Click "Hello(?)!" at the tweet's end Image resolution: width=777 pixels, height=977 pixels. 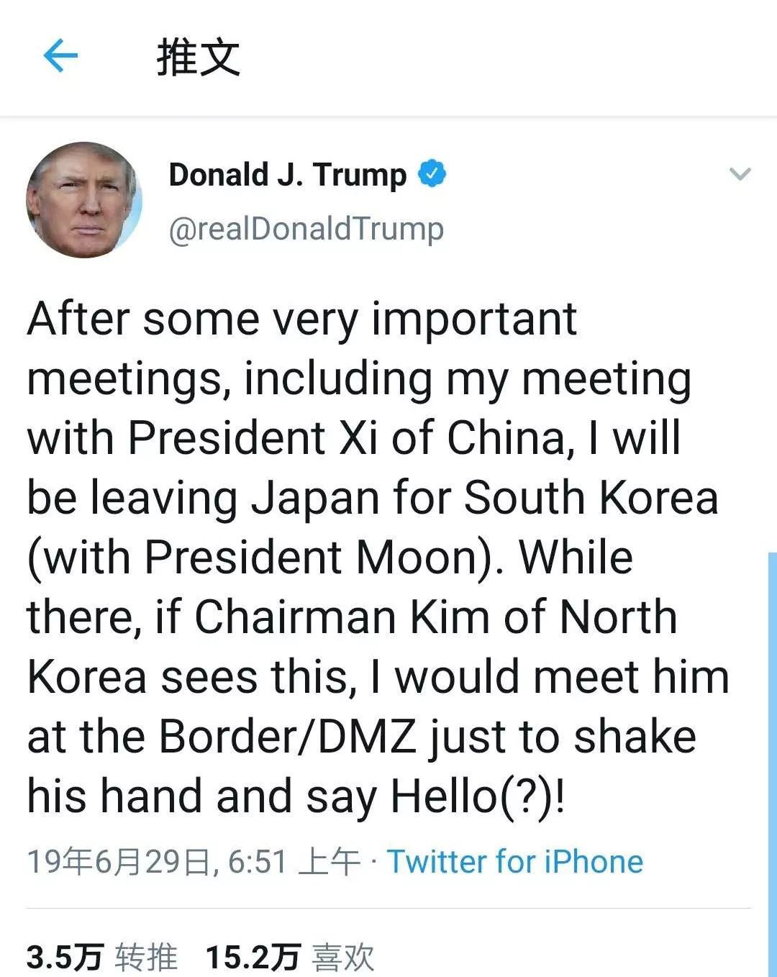coord(478,796)
